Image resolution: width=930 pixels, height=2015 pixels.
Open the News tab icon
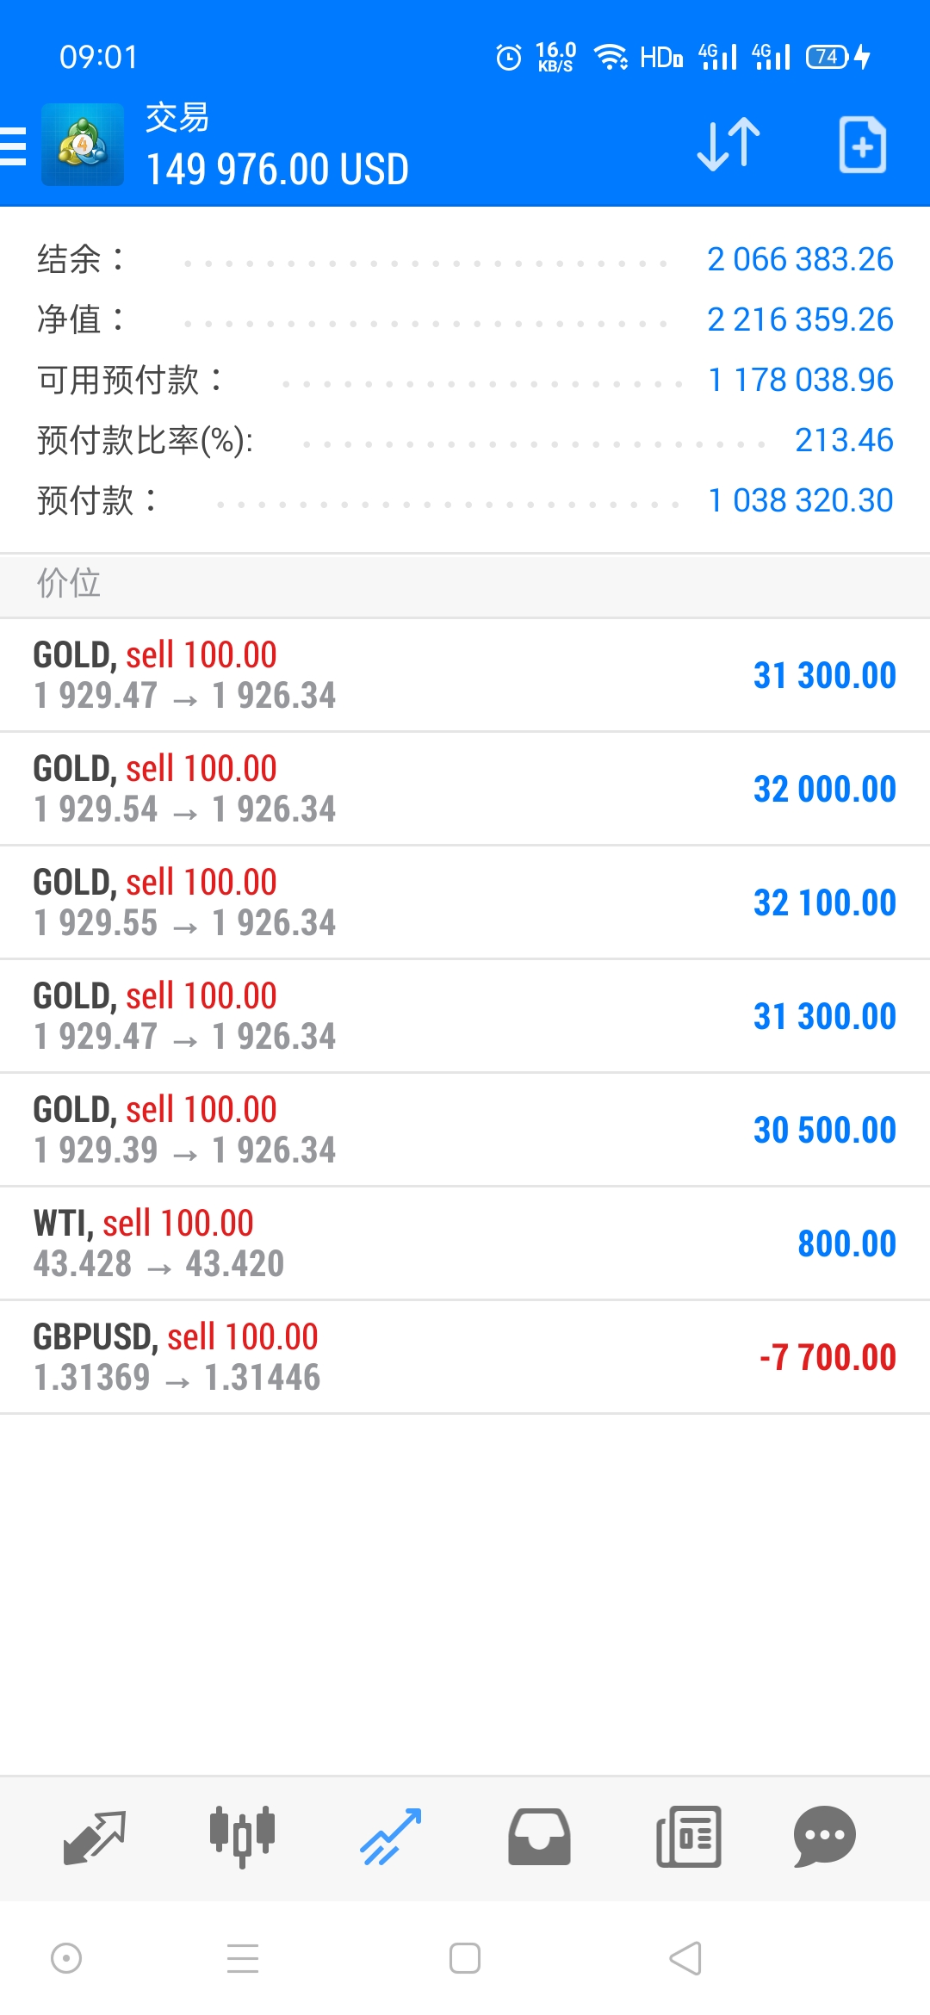pos(689,1838)
